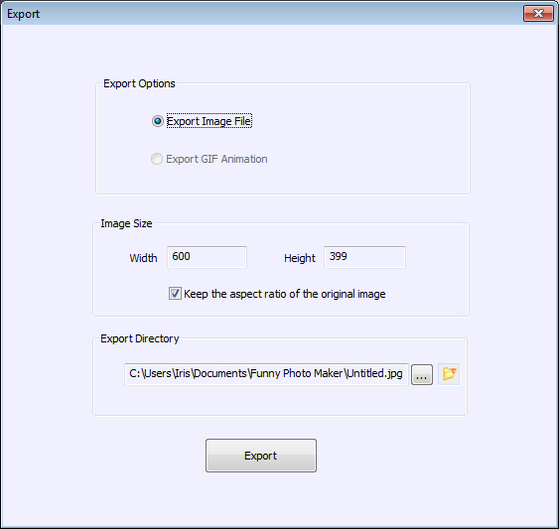559x529 pixels.
Task: Click the 'Export Image File' label text
Action: pyautogui.click(x=210, y=121)
